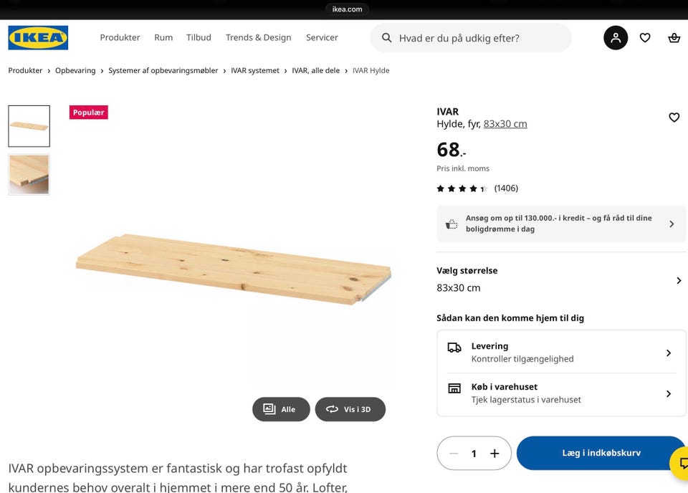This screenshot has height=493, width=688.
Task: Decrease quantity with the minus icon
Action: click(x=454, y=454)
